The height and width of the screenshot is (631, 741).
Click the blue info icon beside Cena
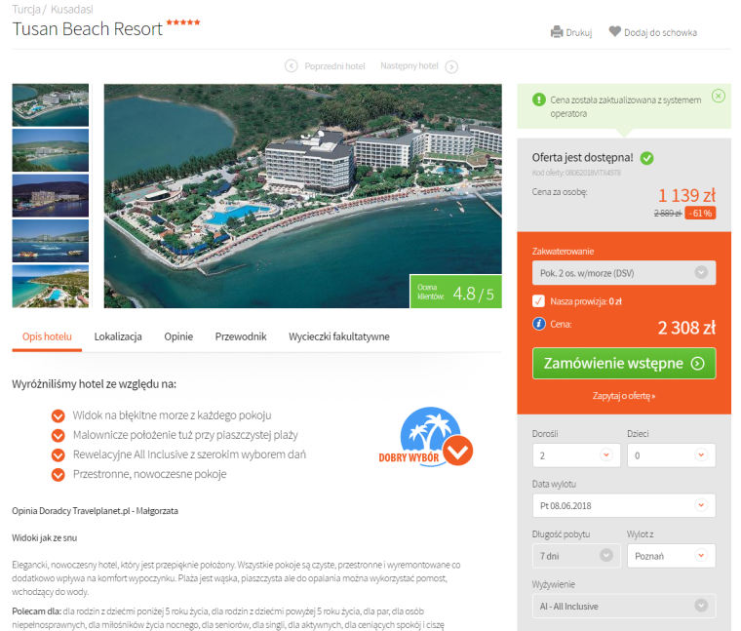click(x=539, y=324)
